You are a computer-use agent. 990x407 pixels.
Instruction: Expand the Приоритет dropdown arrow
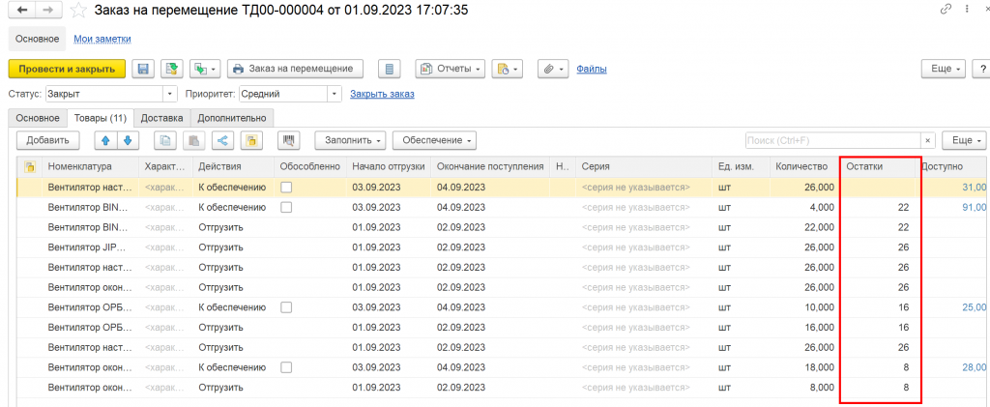tap(334, 94)
